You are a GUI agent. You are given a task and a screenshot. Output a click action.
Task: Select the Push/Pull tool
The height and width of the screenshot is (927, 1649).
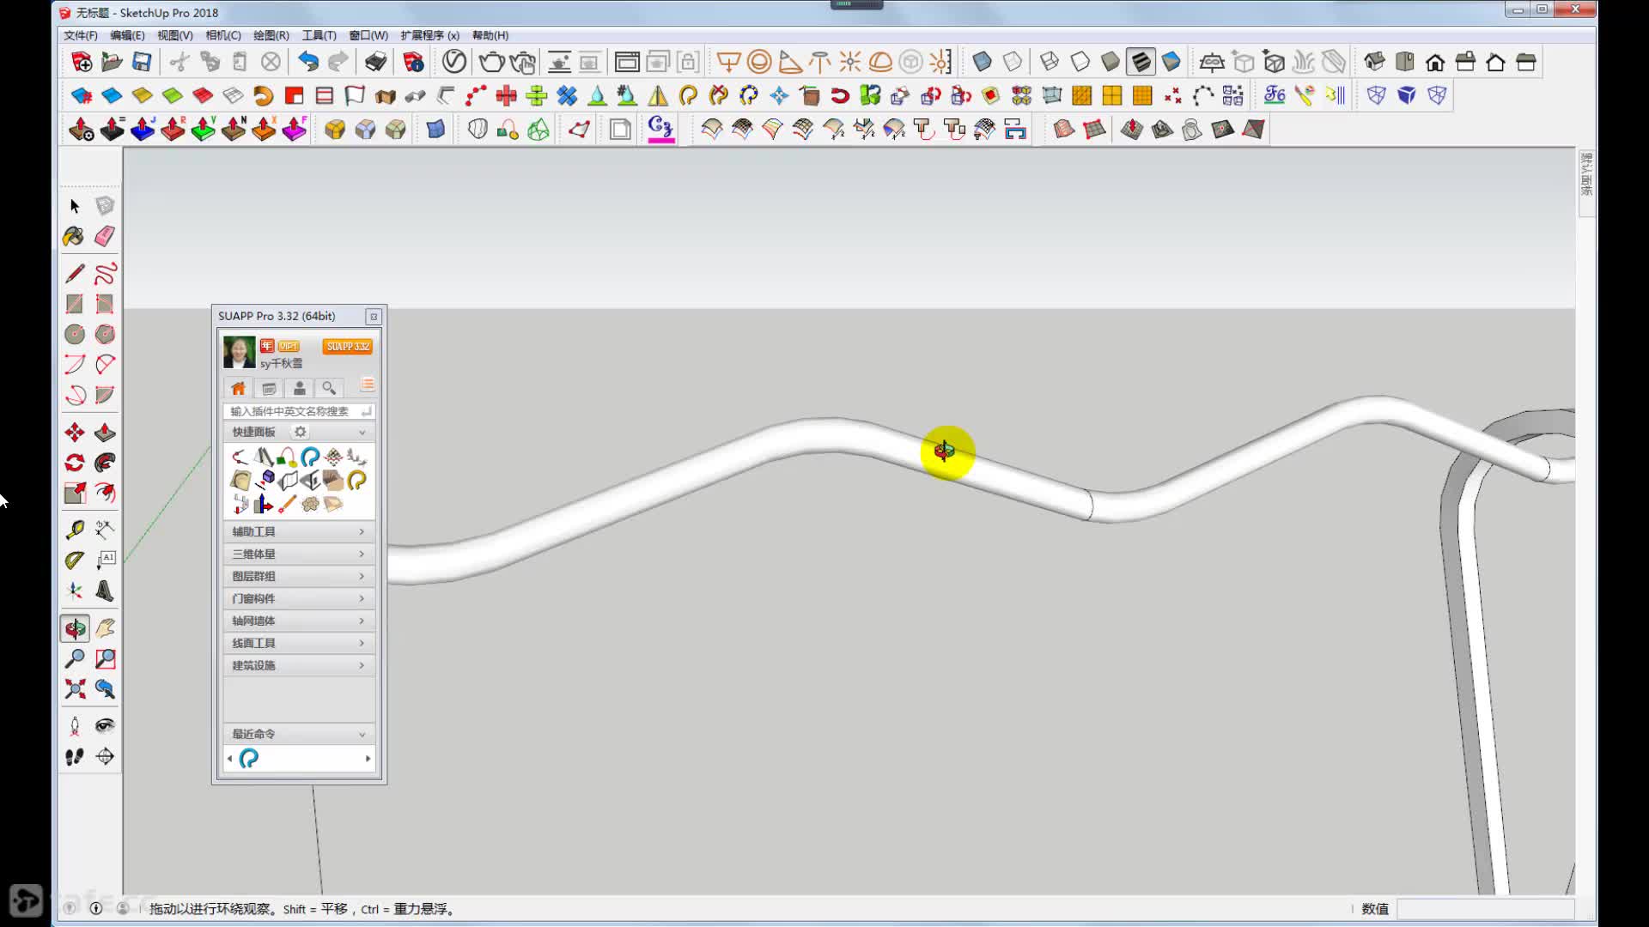click(105, 433)
